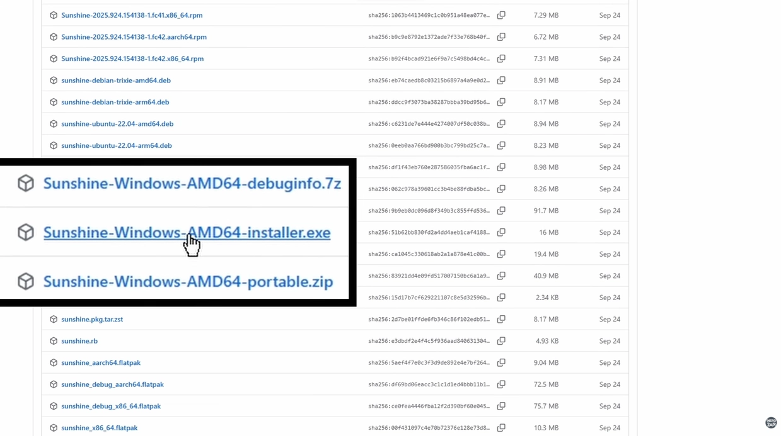Copy hash next to the 91.7 MB file

[x=501, y=211]
